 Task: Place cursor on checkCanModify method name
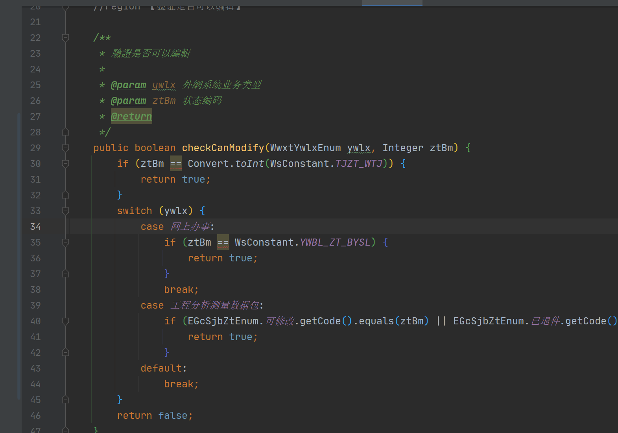click(x=223, y=148)
